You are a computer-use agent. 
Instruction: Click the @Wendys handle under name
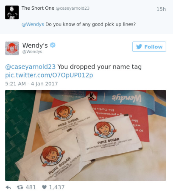[x=32, y=51]
